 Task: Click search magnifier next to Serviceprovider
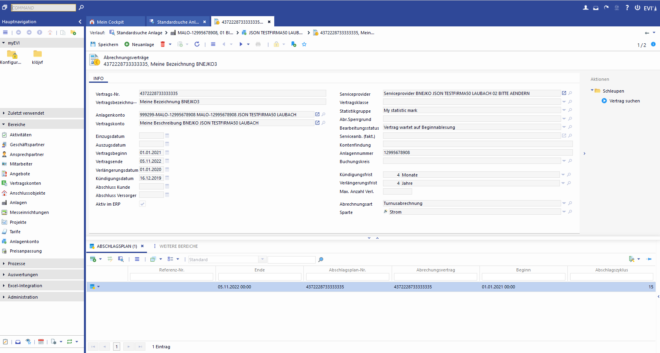pos(570,93)
